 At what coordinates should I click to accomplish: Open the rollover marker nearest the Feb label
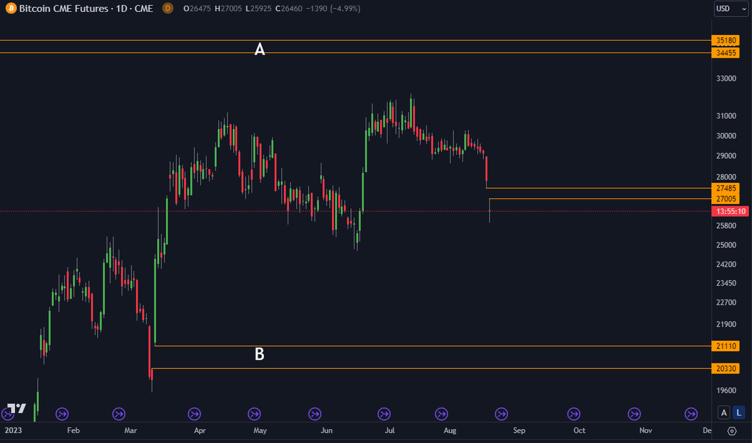point(62,414)
